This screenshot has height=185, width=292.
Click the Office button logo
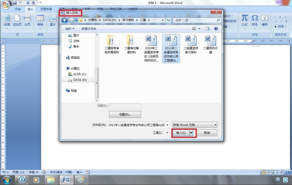pos(5,5)
